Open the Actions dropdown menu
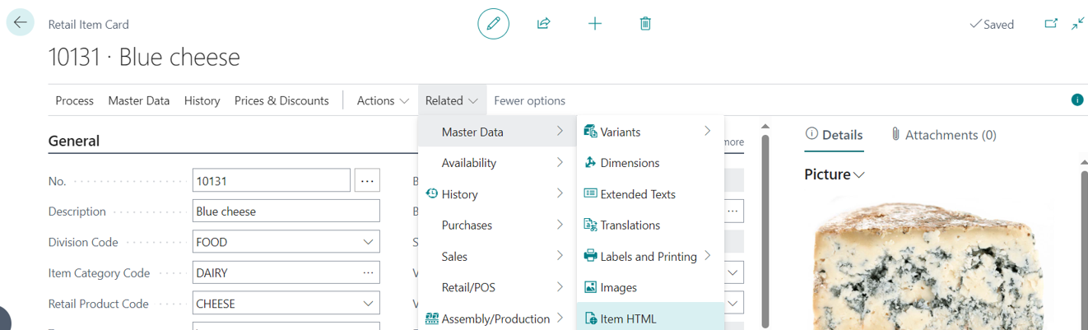This screenshot has height=330, width=1088. point(383,100)
